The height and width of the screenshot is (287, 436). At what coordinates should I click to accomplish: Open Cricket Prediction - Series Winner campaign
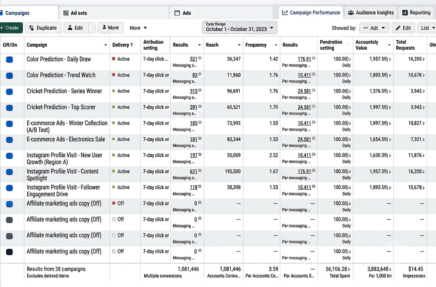pyautogui.click(x=65, y=91)
